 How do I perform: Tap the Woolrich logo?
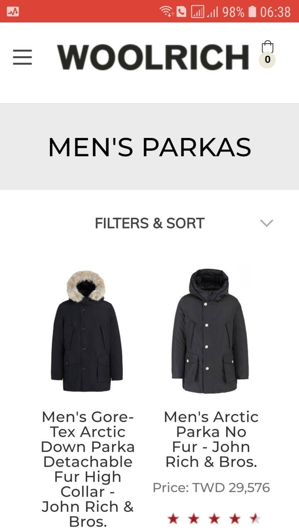(x=153, y=57)
